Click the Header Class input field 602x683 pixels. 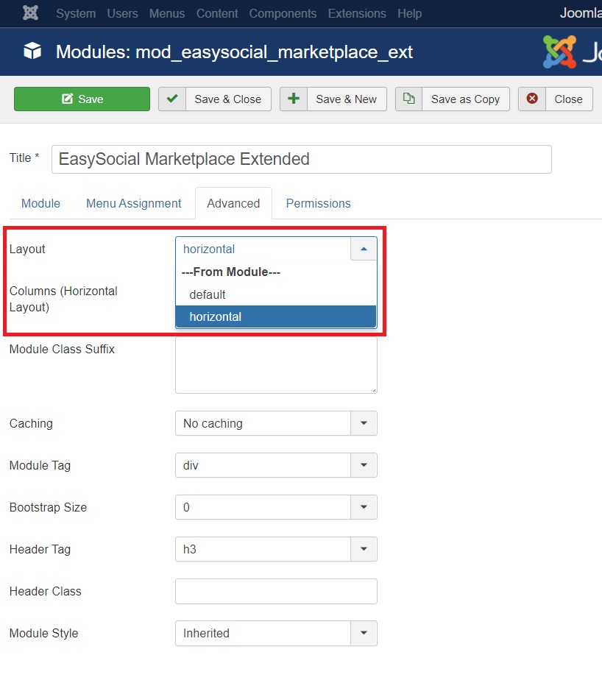(276, 591)
